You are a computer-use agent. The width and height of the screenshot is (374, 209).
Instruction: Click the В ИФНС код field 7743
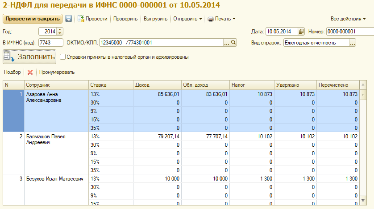pos(51,43)
